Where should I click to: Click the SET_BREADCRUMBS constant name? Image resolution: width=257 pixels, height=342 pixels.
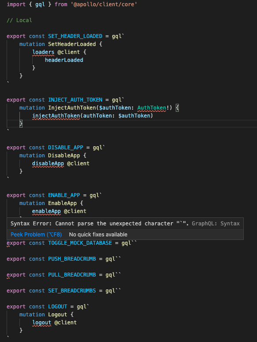tap(72, 291)
